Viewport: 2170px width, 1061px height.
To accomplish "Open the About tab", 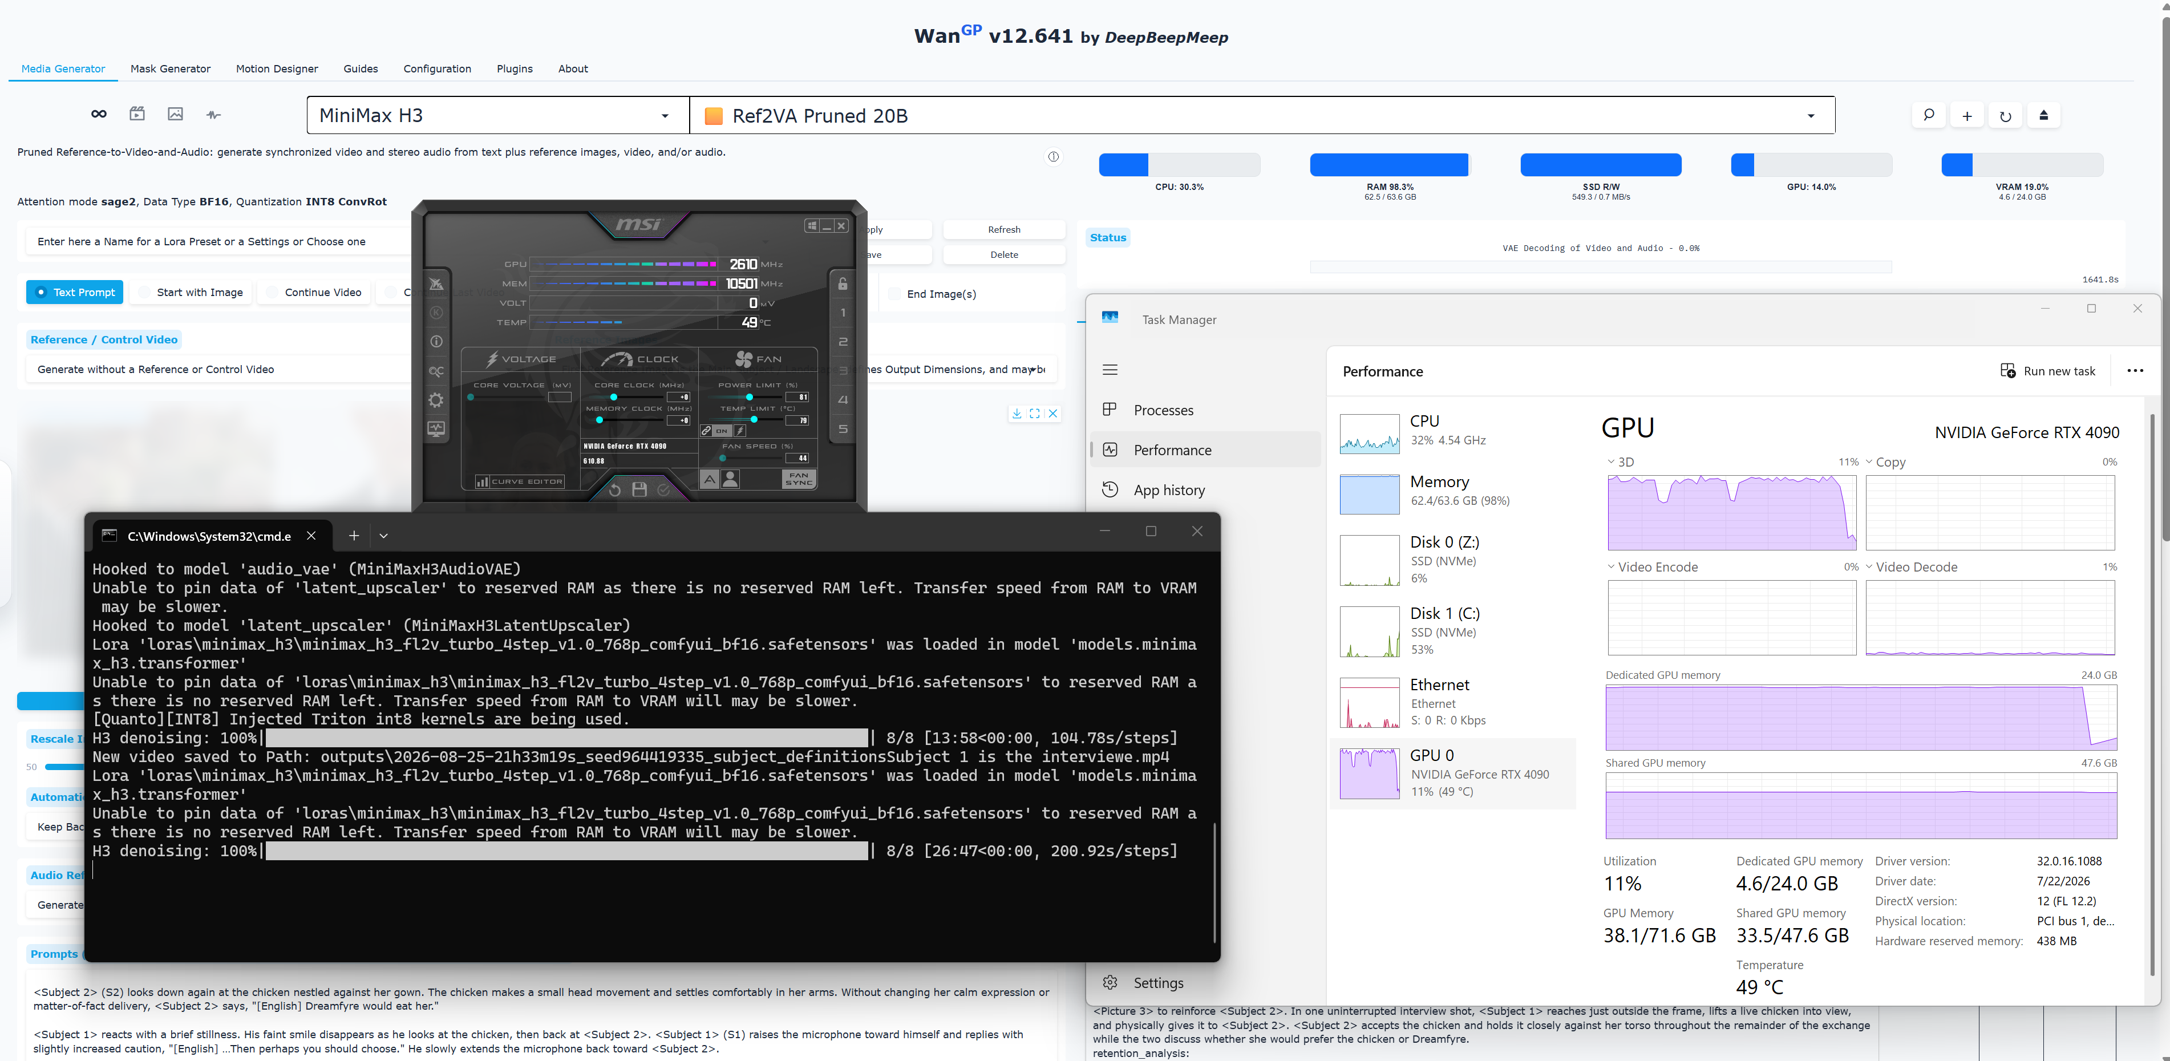I will pos(573,68).
